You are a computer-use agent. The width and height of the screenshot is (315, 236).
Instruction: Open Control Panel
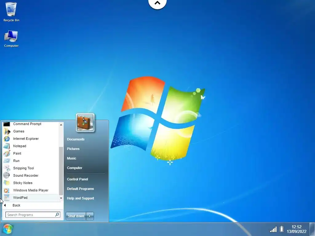pyautogui.click(x=78, y=179)
